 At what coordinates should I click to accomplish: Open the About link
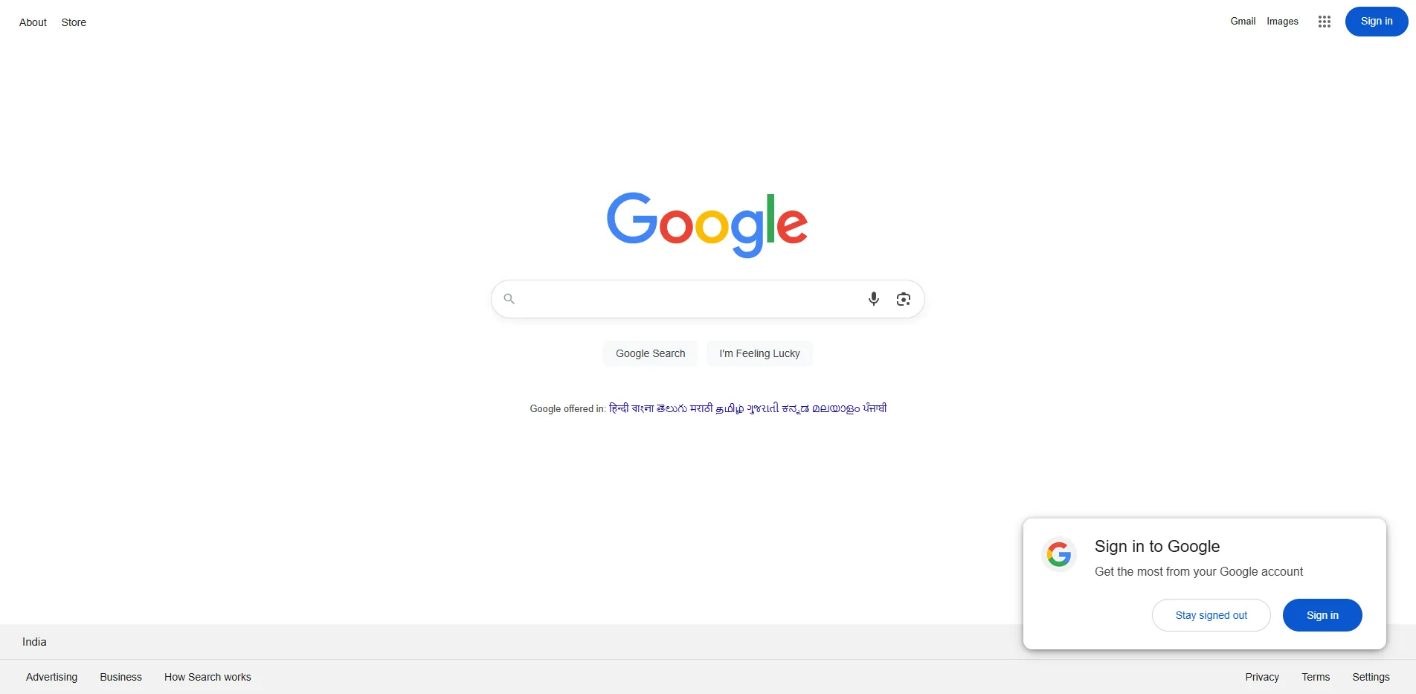[x=33, y=22]
